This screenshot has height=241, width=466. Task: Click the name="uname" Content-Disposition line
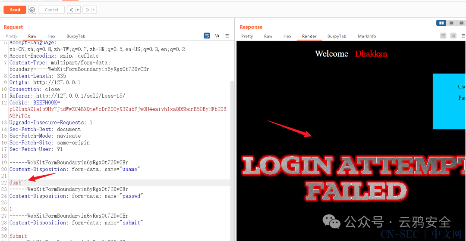coord(75,169)
